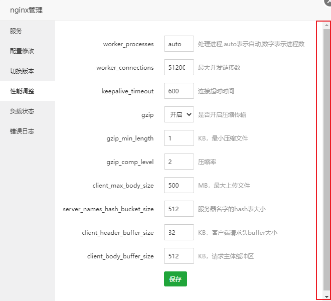The image size is (331, 301).
Task: Focus the gzip_comp_level input field
Action: tap(179, 162)
